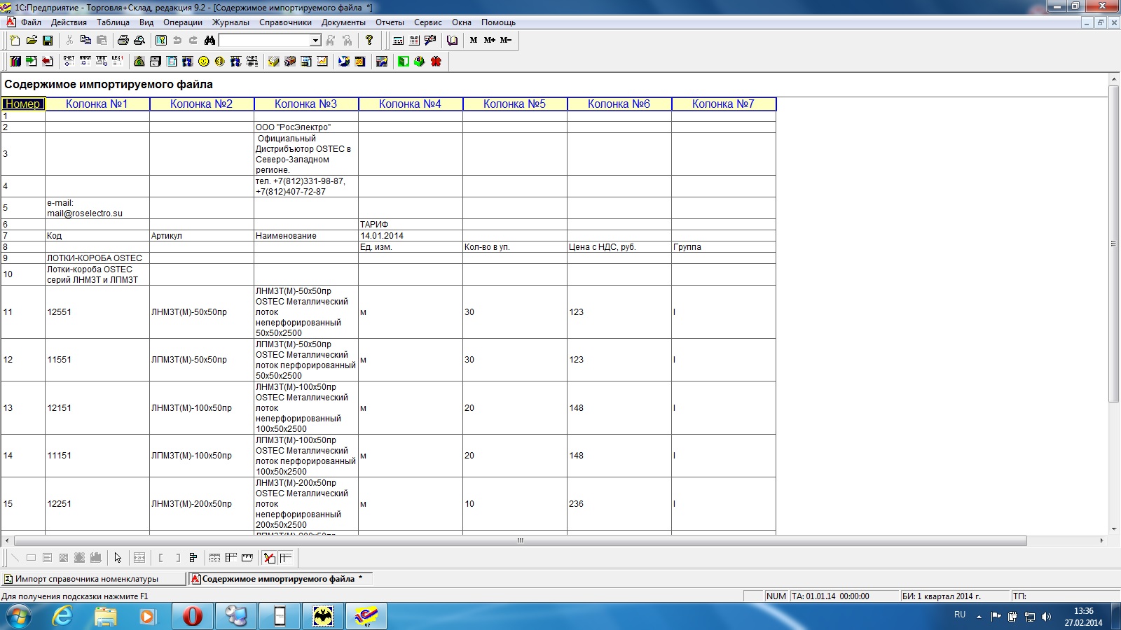Click the horizontal scrollbar thumb

coord(520,541)
